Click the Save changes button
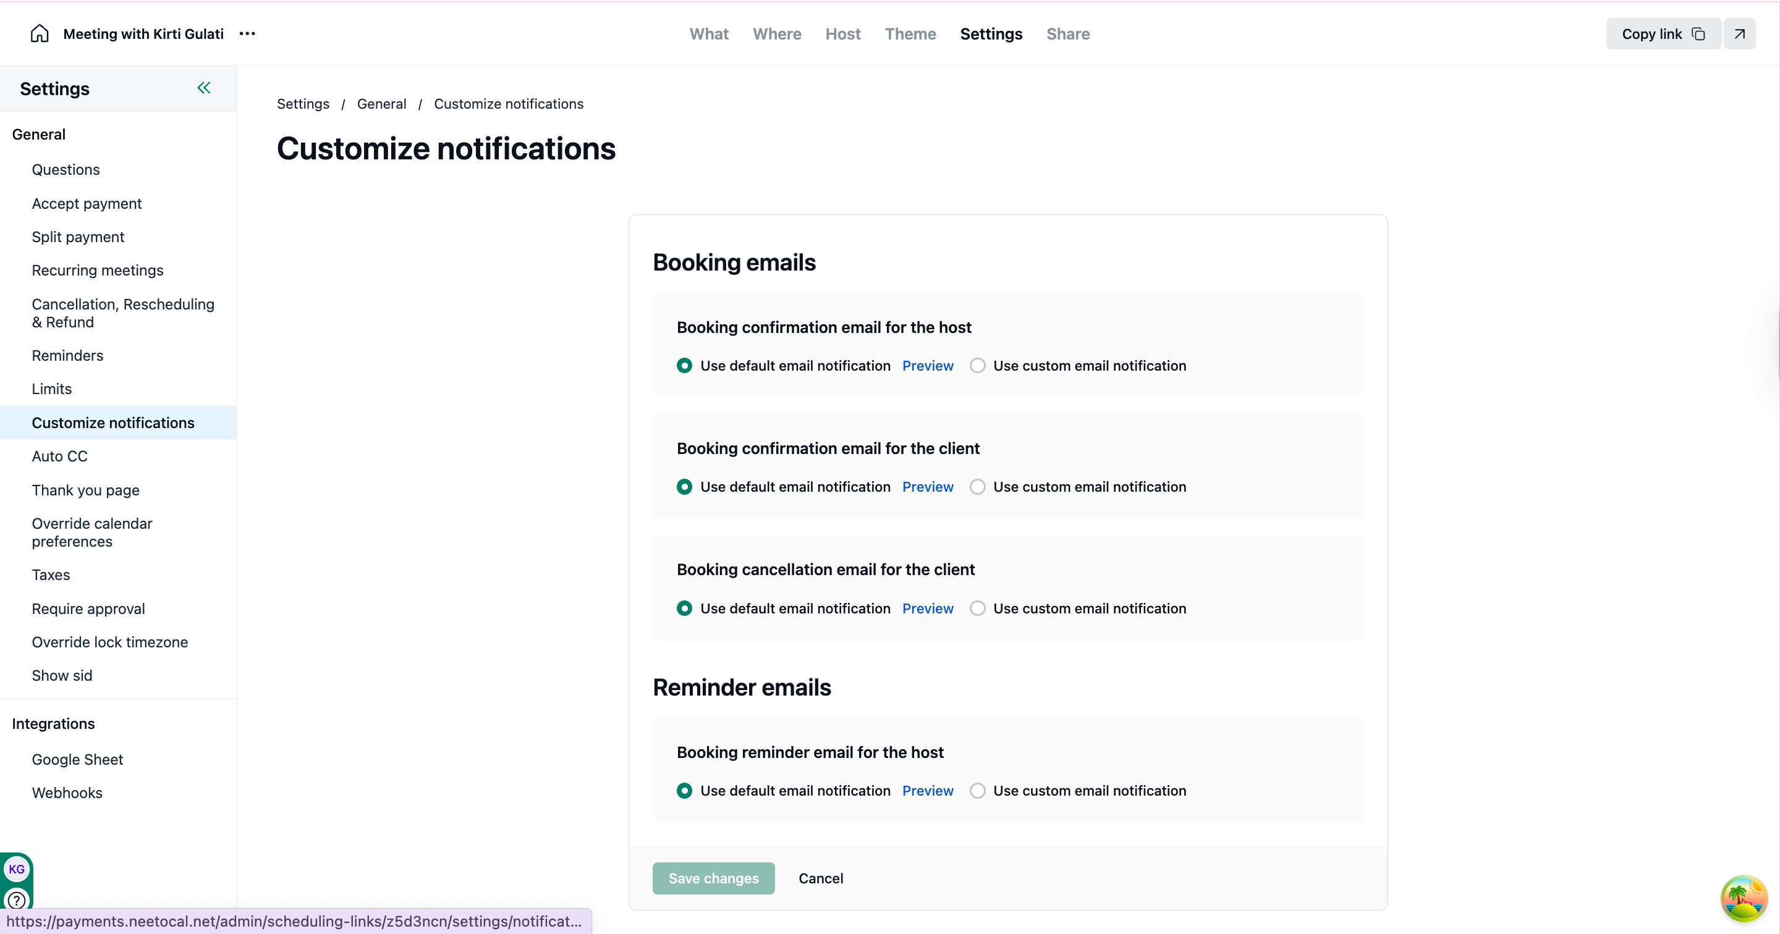 713,878
